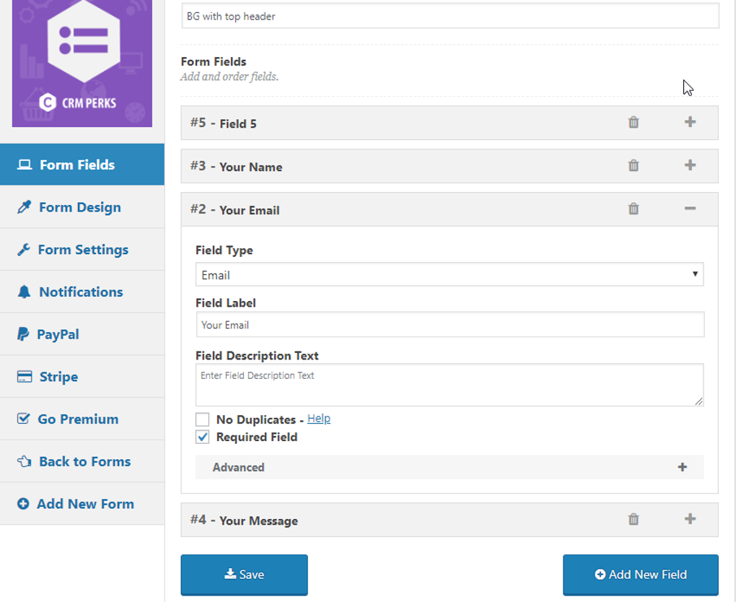Open the Field Type dropdown showing Email
The width and height of the screenshot is (736, 602).
point(450,274)
